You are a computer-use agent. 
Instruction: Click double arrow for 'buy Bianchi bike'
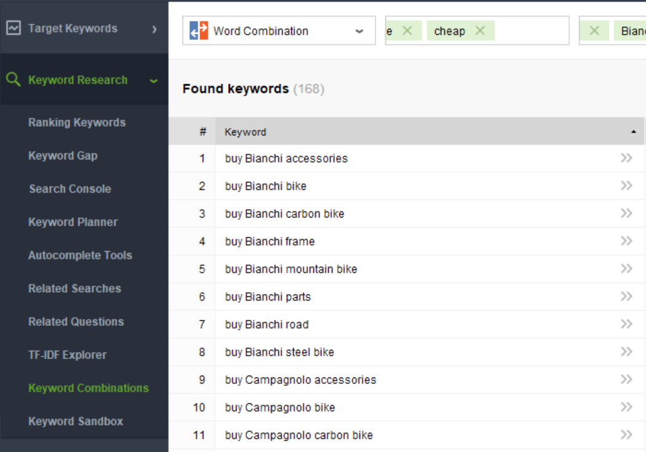point(626,186)
